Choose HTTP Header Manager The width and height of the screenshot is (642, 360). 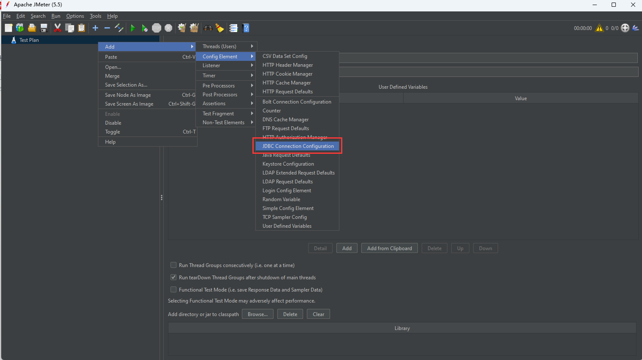pyautogui.click(x=298, y=65)
